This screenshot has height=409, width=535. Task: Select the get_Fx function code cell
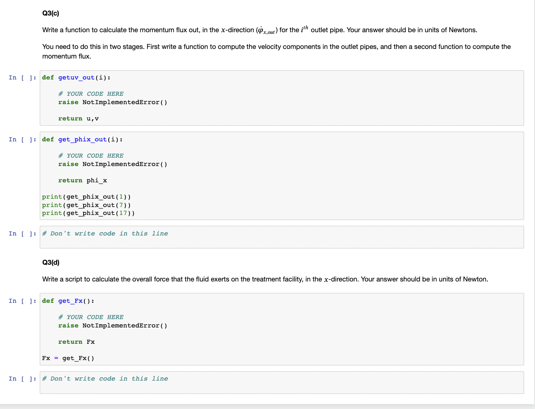[x=282, y=329]
